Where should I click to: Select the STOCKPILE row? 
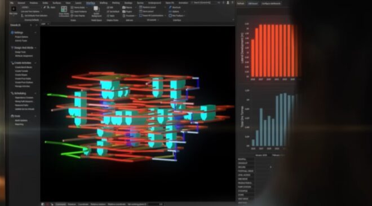(246, 191)
